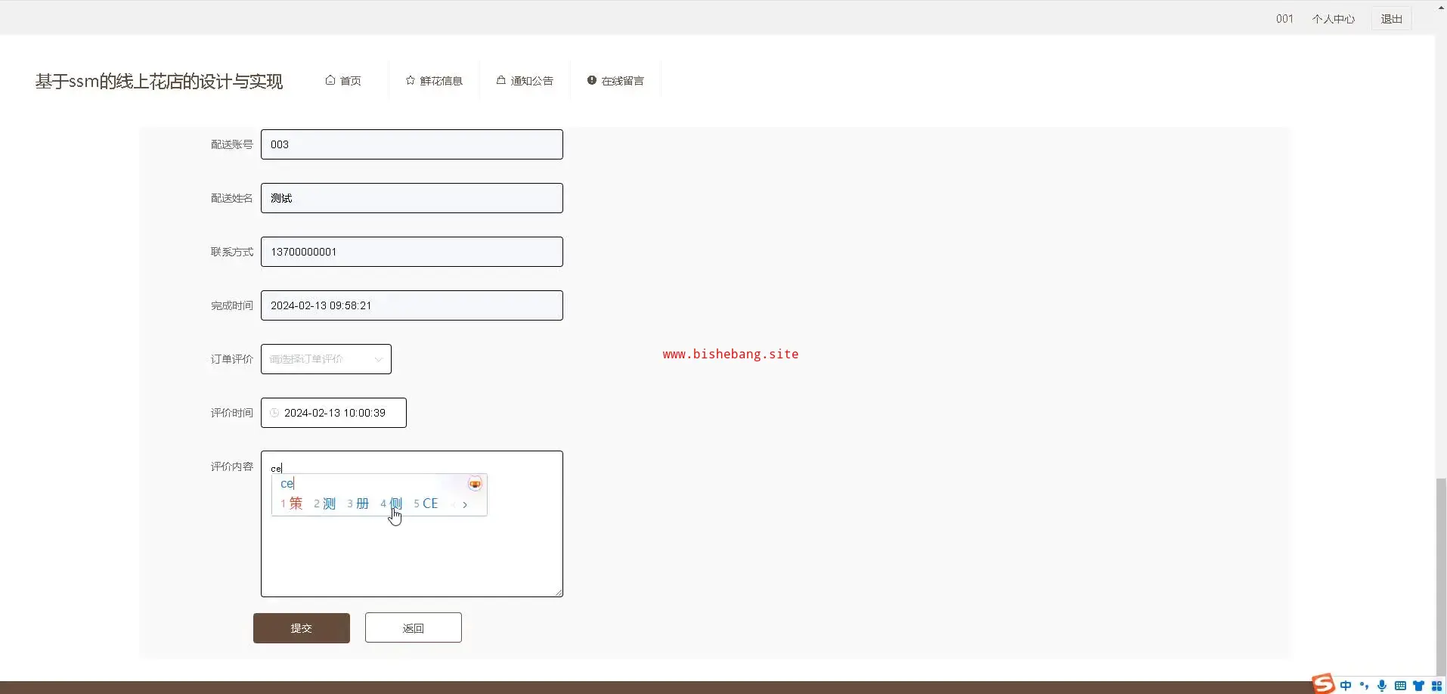Choose candidate 5 CE
This screenshot has height=694, width=1447.
tap(426, 503)
